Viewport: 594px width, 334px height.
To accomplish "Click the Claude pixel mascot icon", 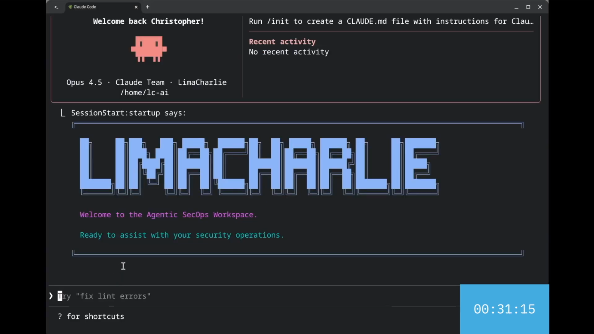I will pyautogui.click(x=149, y=49).
